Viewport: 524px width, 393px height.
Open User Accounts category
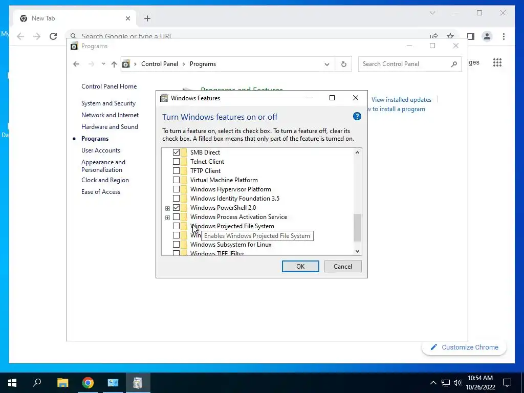point(101,150)
